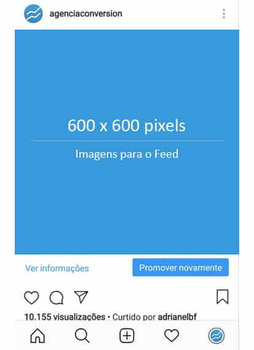Click the Curtido por text
Image resolution: width=254 pixels, height=350 pixels.
[134, 317]
